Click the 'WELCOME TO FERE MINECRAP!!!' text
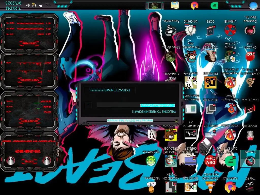Image resolution: width=260 pixels, height=195 pixels. [154, 112]
